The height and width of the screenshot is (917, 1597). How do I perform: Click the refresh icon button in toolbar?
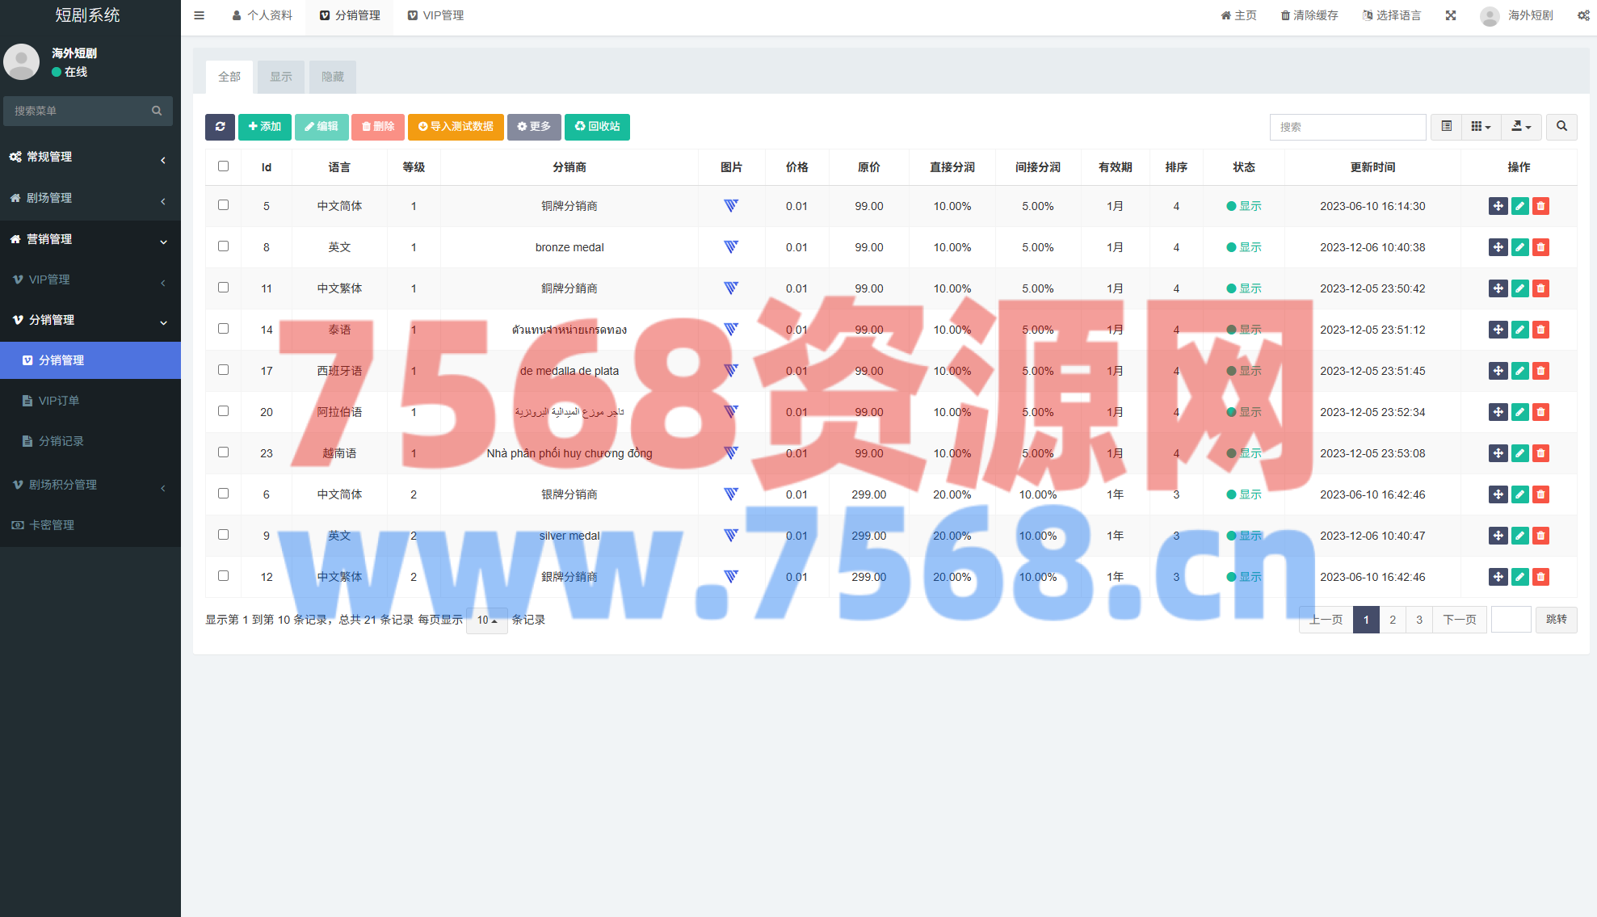220,127
